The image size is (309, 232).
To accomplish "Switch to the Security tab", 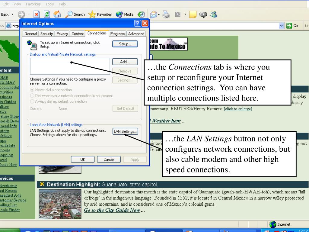I will (46, 34).
